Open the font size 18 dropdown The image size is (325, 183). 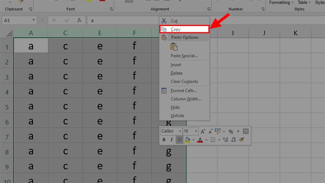click(x=196, y=131)
